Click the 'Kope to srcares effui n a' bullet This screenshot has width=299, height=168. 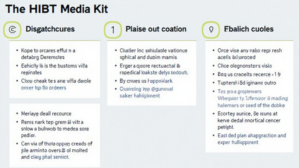coord(48,50)
